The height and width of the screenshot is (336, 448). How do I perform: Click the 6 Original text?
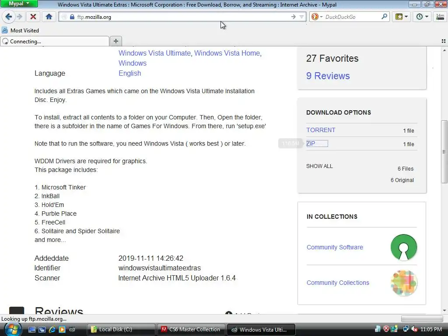point(402,180)
